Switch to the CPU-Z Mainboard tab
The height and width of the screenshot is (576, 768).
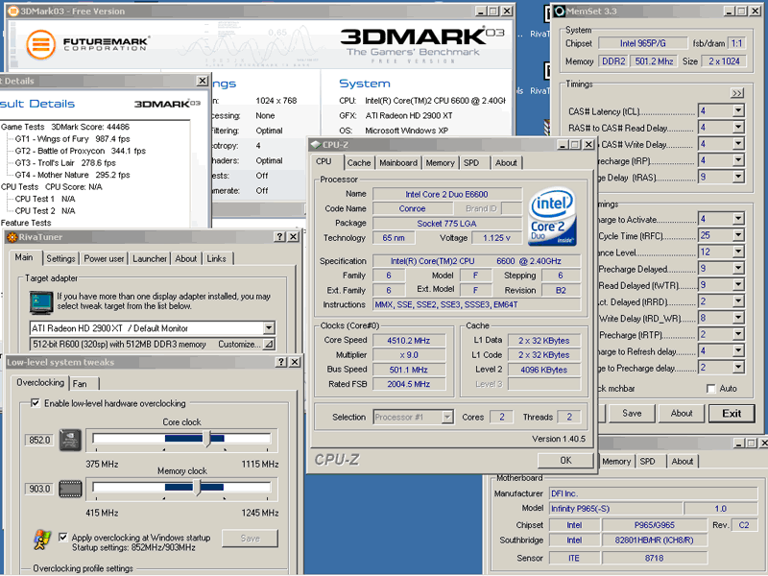click(398, 163)
